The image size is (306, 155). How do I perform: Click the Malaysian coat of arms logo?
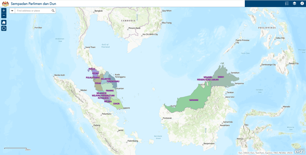click(x=5, y=4)
